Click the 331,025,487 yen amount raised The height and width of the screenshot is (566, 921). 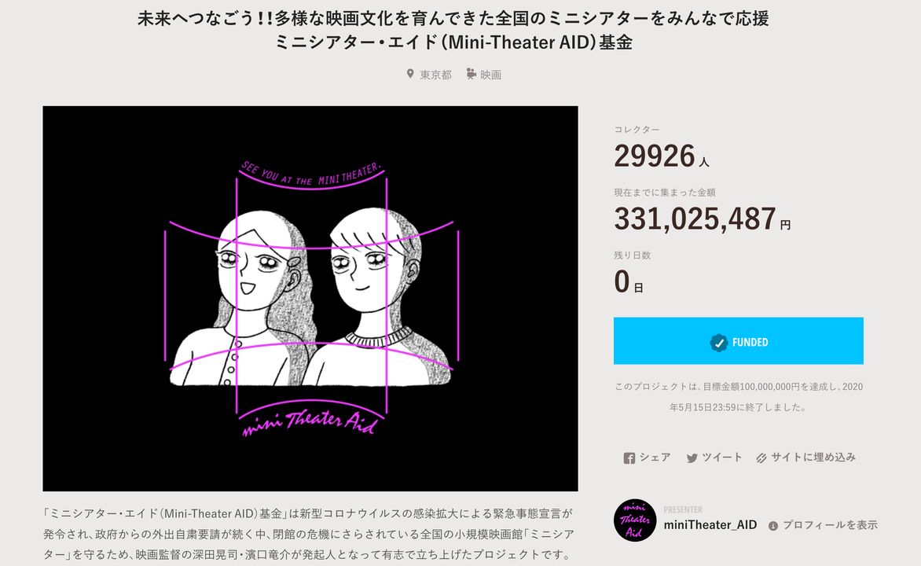tap(695, 219)
